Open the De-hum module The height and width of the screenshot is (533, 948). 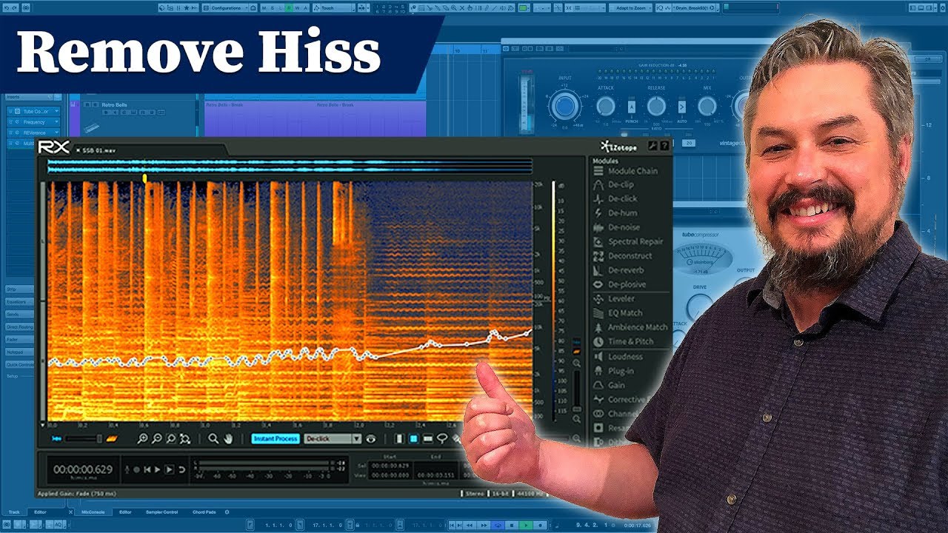click(x=615, y=213)
